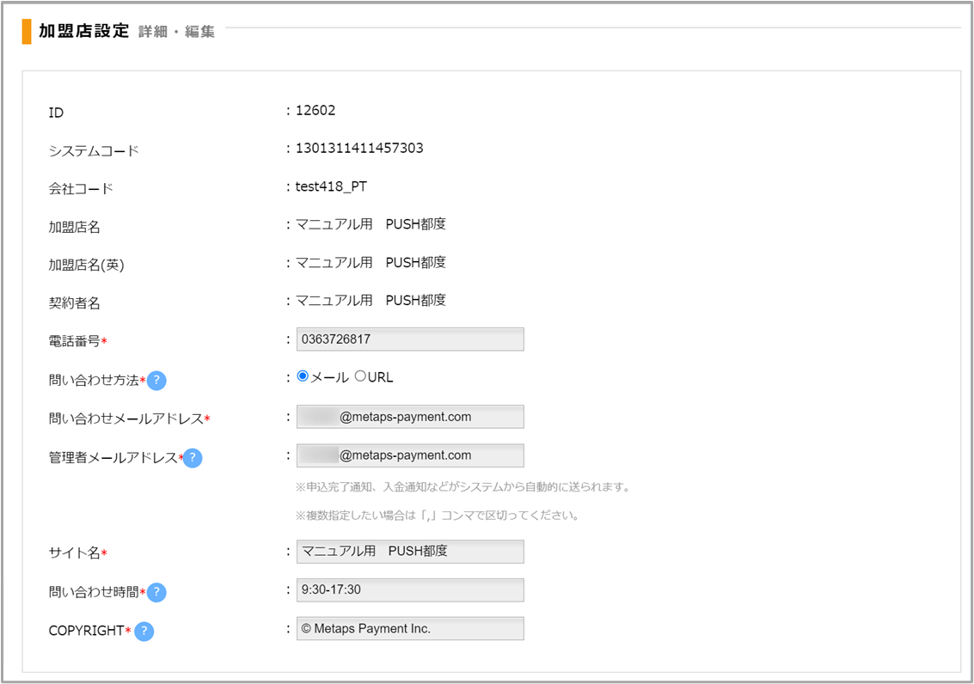Select the メール radio button
The width and height of the screenshot is (974, 684).
(x=303, y=376)
